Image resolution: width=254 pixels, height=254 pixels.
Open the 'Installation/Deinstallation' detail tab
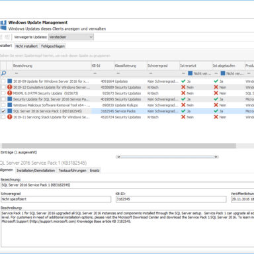coord(36,171)
